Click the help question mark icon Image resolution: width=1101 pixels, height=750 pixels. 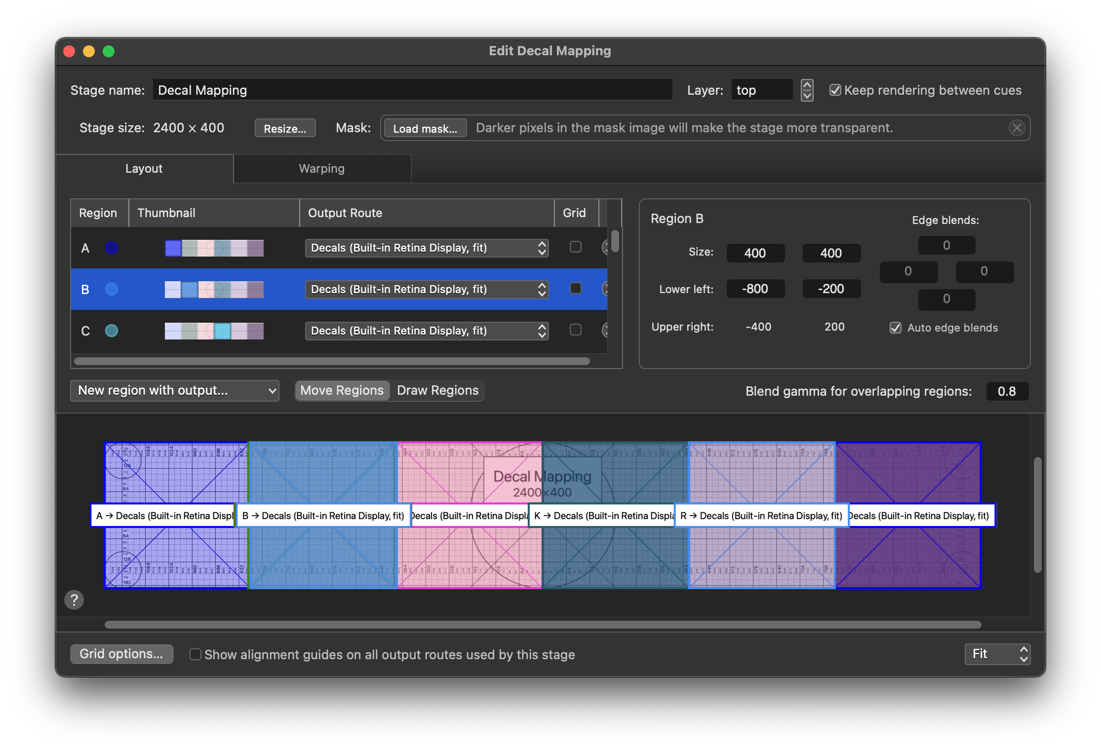(74, 600)
